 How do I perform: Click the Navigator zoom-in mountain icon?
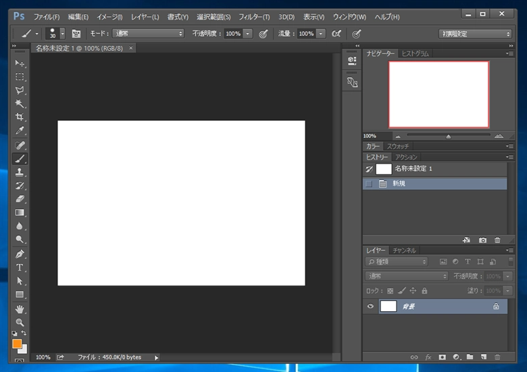(x=499, y=136)
